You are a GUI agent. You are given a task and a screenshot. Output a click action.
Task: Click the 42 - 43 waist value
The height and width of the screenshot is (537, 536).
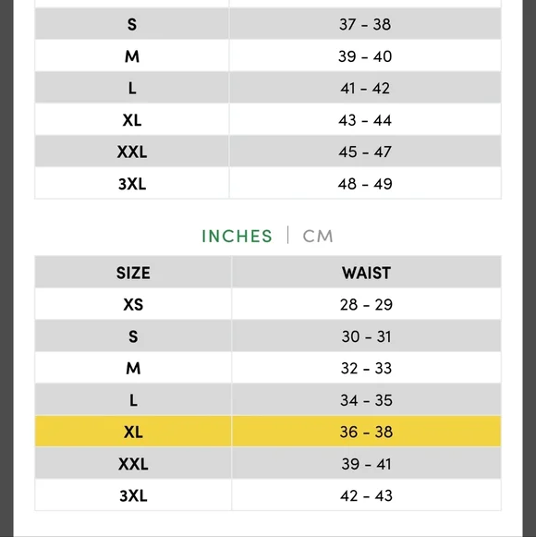tap(366, 495)
